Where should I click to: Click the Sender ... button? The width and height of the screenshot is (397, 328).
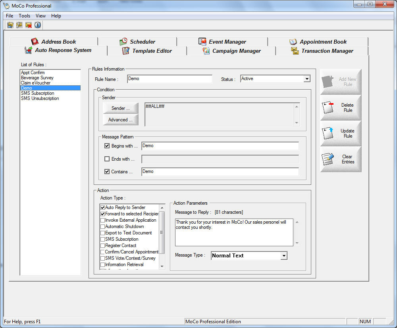coord(121,108)
